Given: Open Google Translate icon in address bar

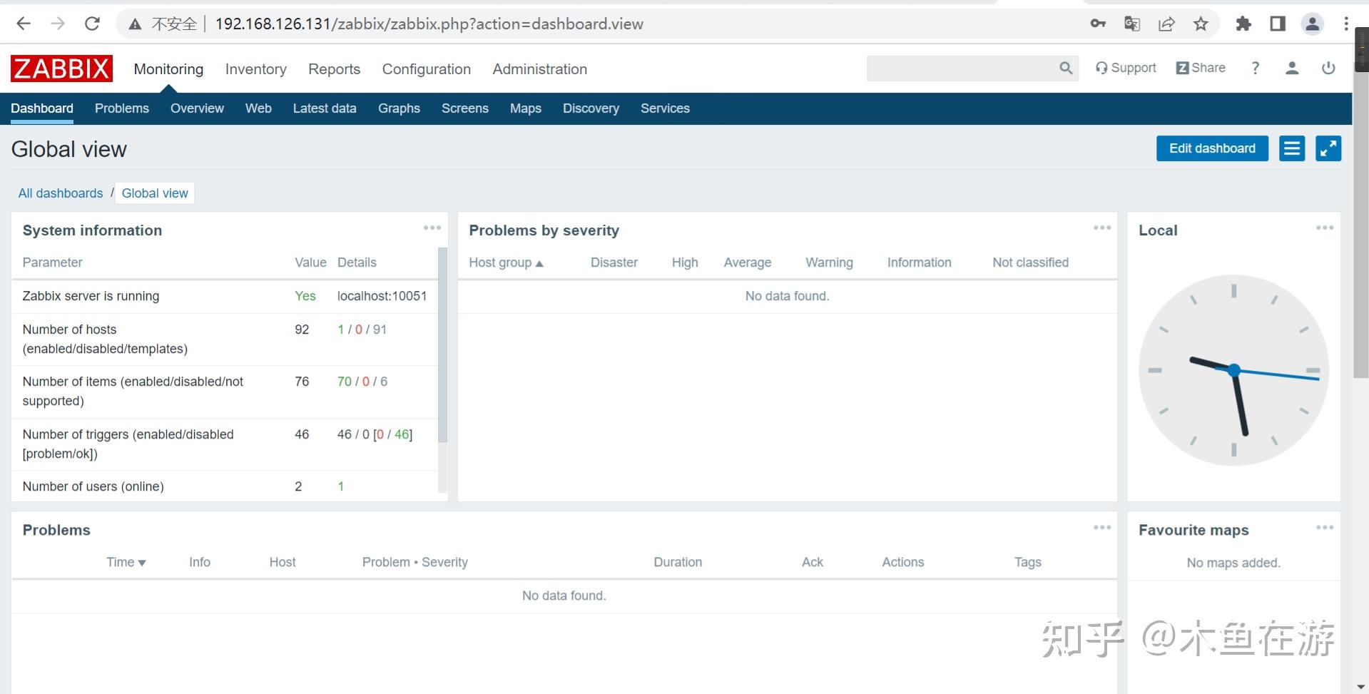Looking at the screenshot, I should [1131, 23].
